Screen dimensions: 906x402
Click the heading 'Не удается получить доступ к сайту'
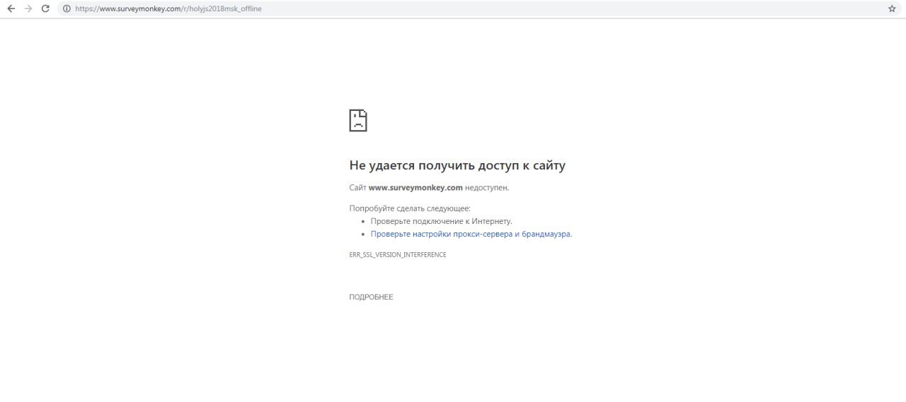pos(457,165)
